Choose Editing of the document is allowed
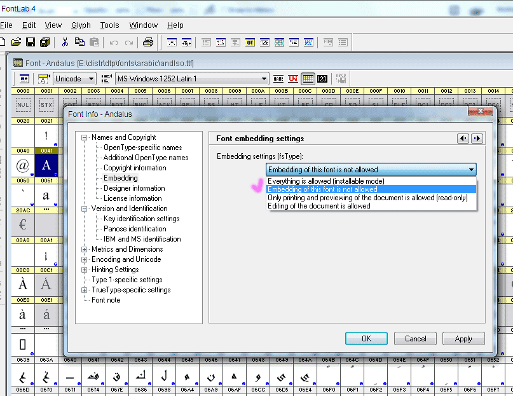The image size is (513, 396). click(371, 206)
